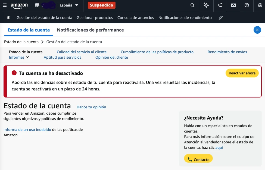Click Informa de un uso indebido link

coord(27,130)
